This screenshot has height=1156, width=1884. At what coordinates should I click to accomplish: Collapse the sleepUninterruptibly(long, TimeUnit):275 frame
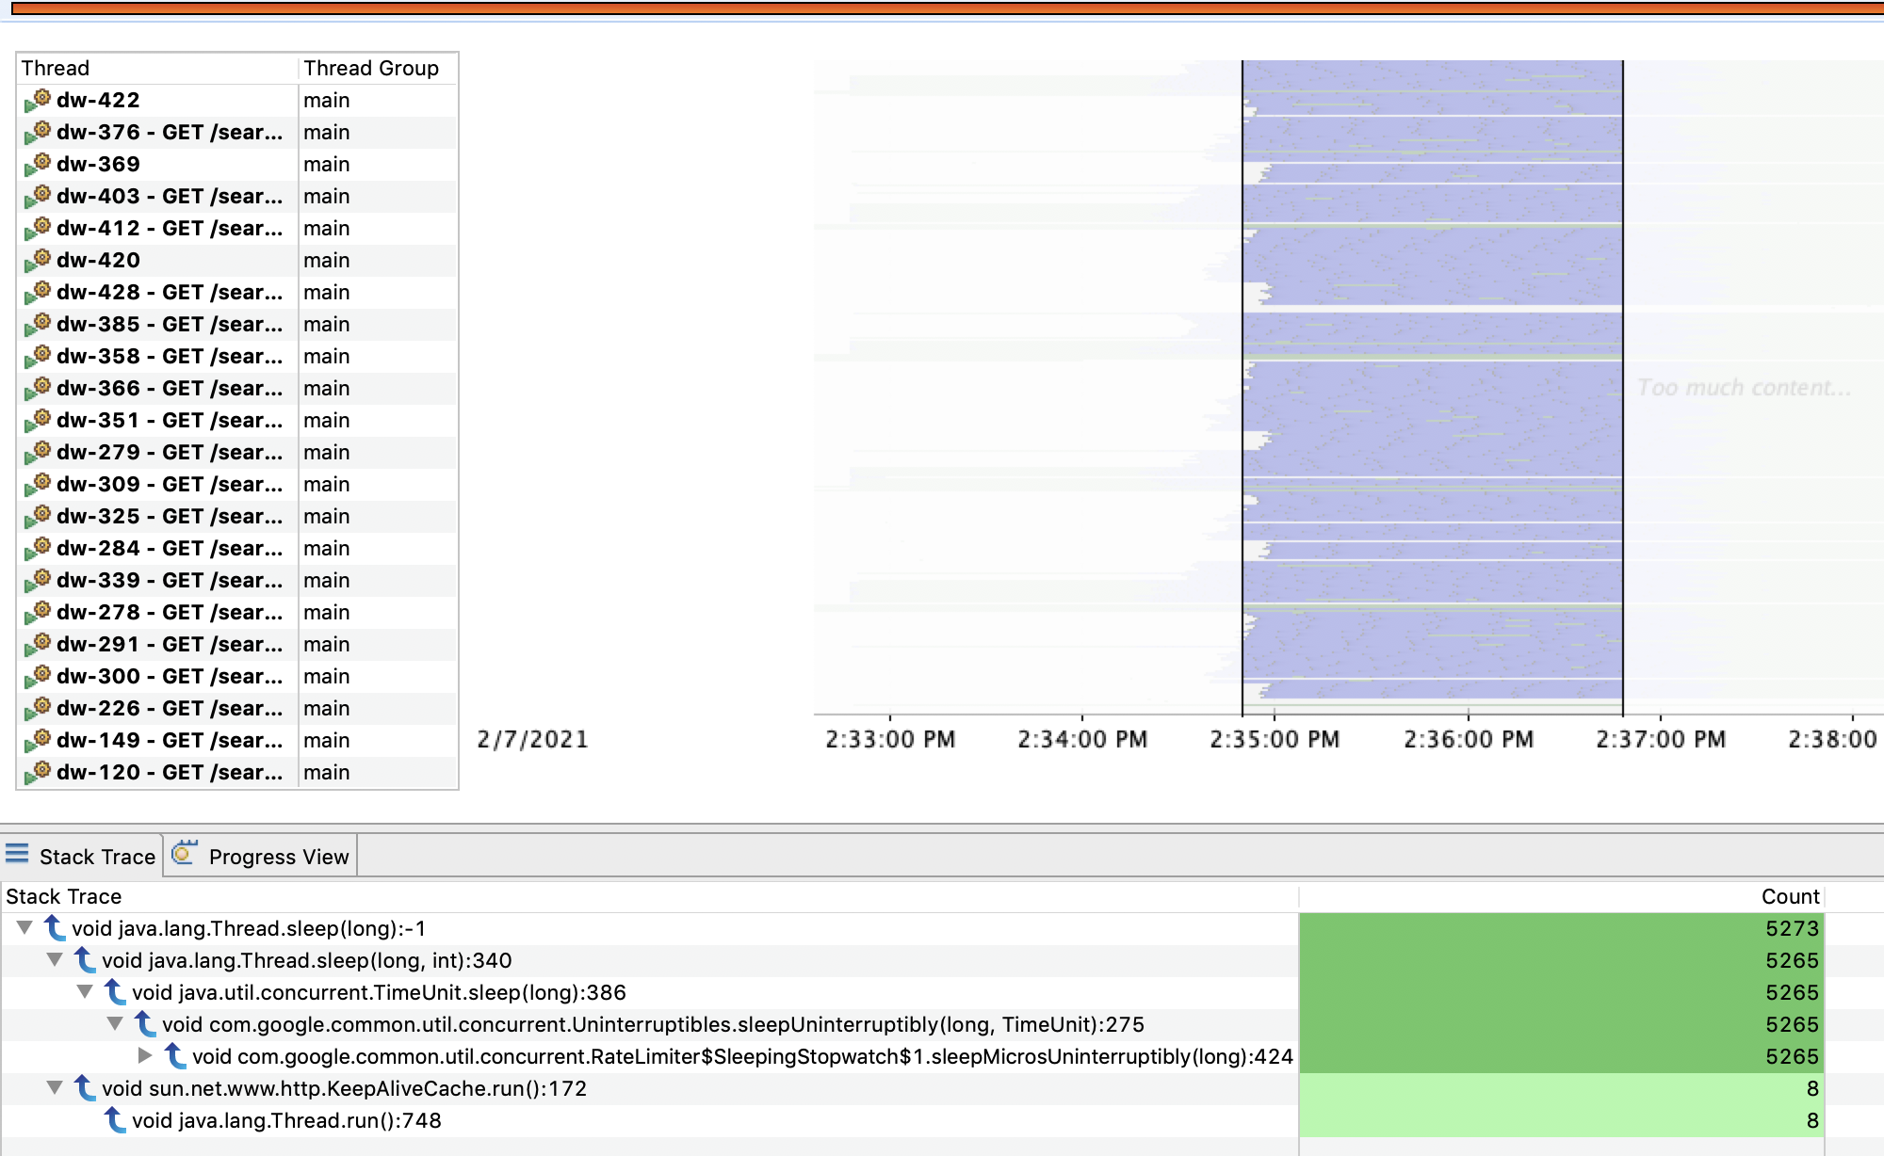tap(115, 1024)
